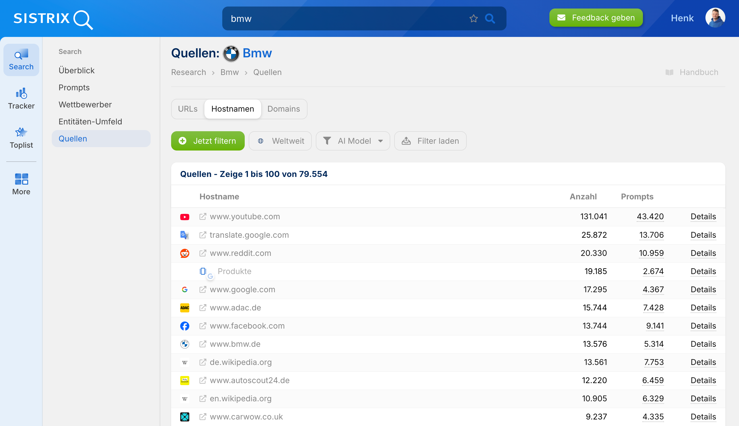The image size is (739, 426).
Task: Click the star icon in the search field
Action: tap(473, 18)
